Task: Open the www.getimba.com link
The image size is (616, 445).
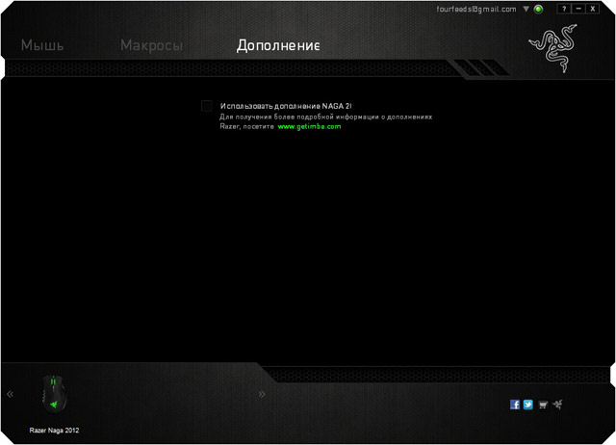Action: coord(309,126)
